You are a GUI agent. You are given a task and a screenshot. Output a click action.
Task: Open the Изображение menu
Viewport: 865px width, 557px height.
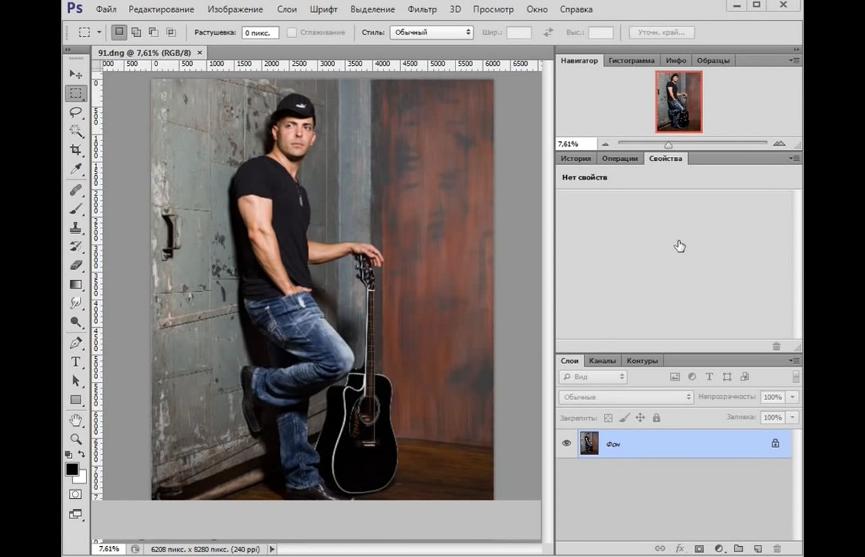click(x=235, y=9)
